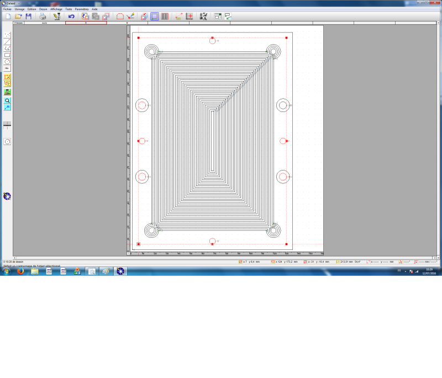Open a file with the folder icon

18,17
